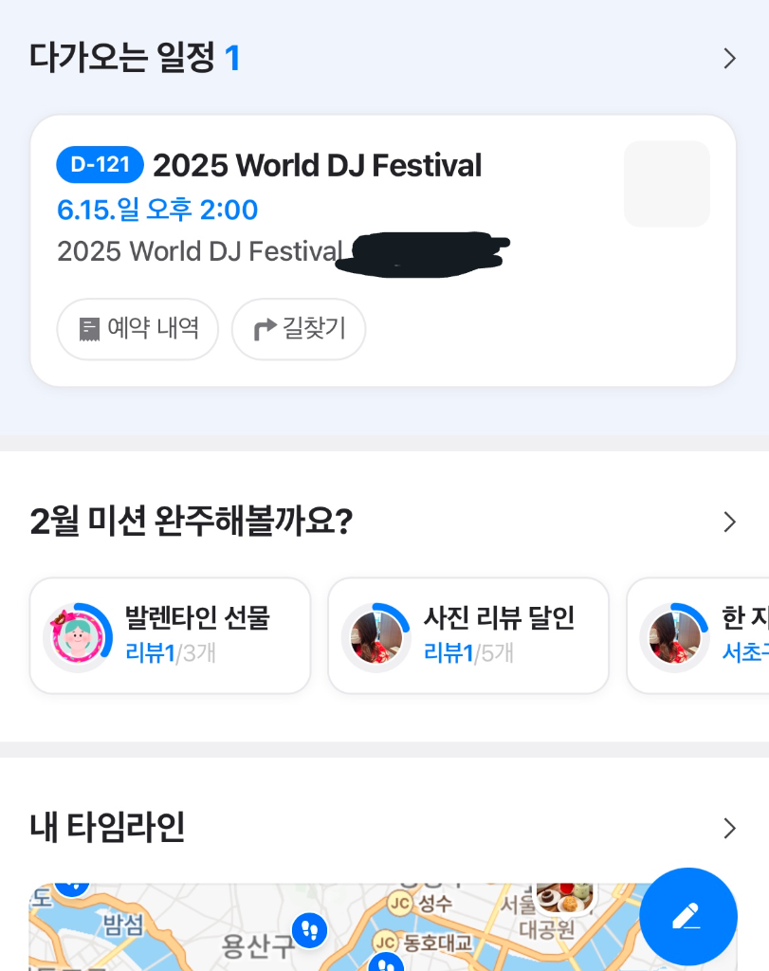
Task: Select the 발렌타인 선물 리뷰1/3개 progress text
Action: [171, 652]
